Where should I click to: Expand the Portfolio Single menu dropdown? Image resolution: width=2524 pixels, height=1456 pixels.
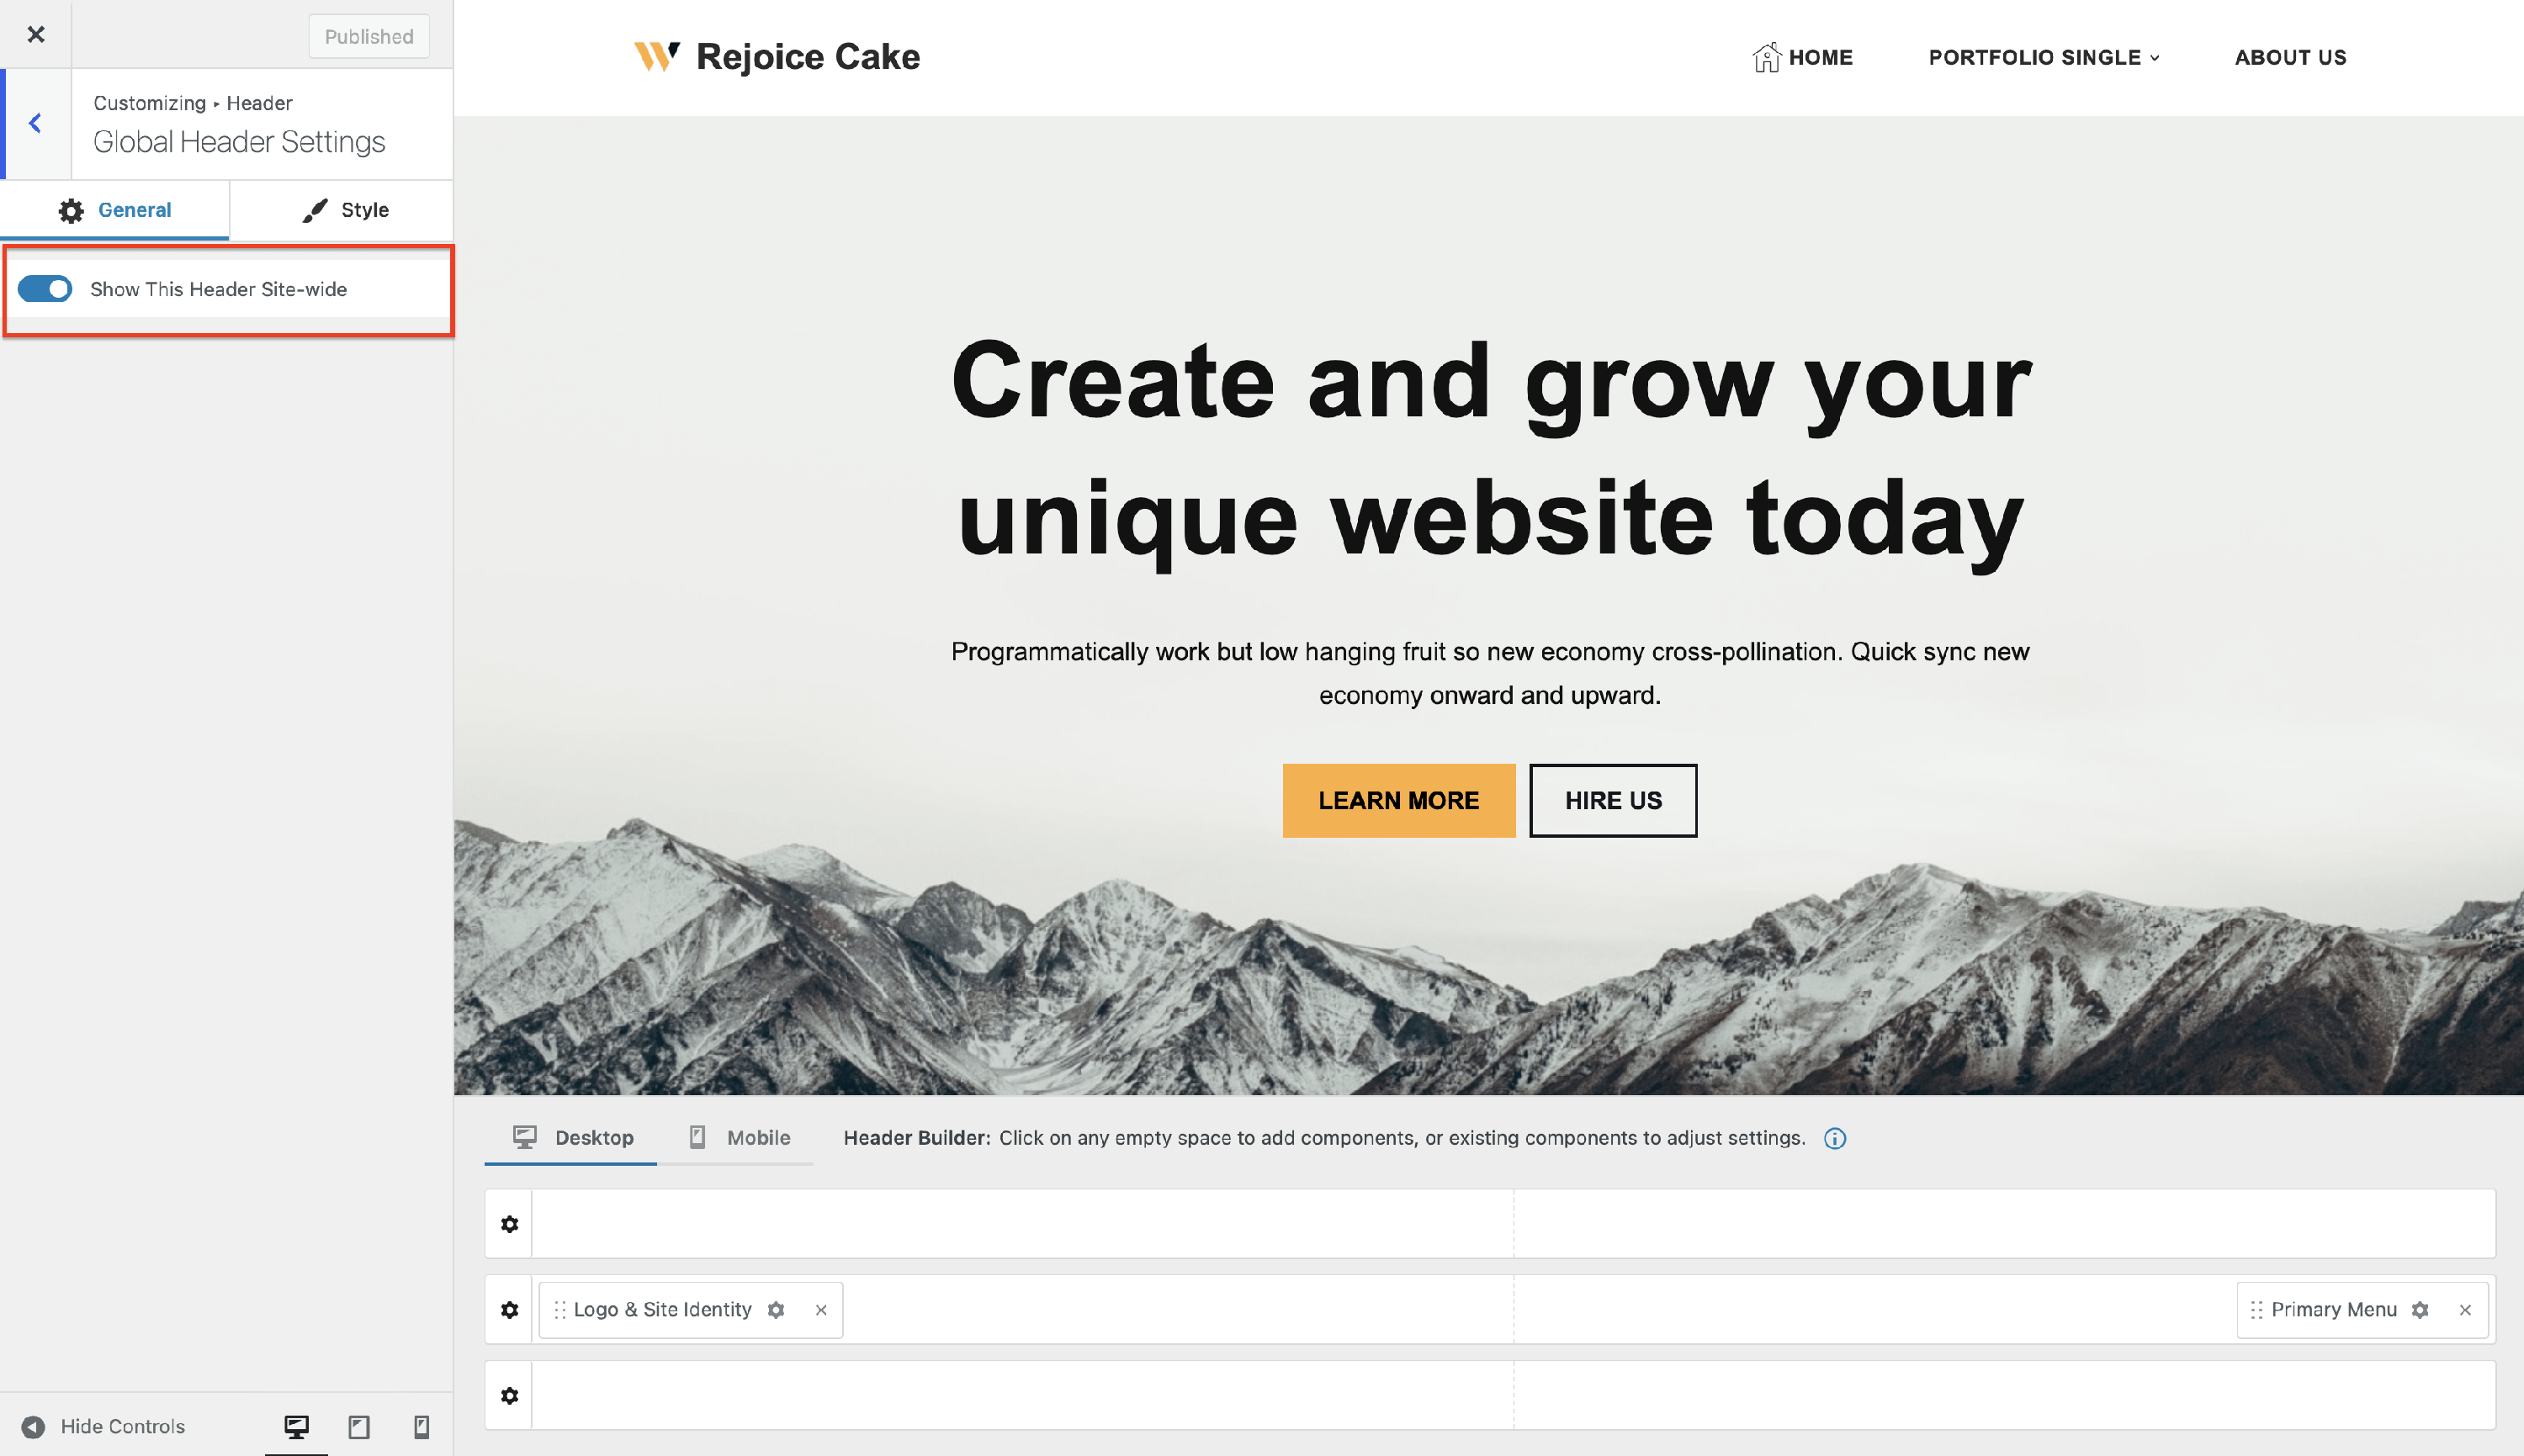2044,58
